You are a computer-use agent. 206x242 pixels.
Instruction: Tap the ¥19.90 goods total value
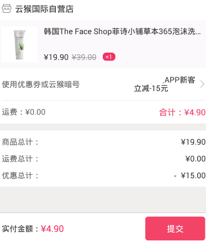pos(193,142)
